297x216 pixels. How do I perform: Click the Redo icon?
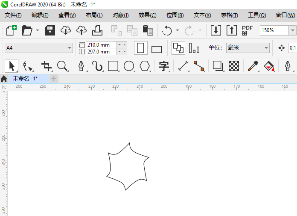(189, 30)
